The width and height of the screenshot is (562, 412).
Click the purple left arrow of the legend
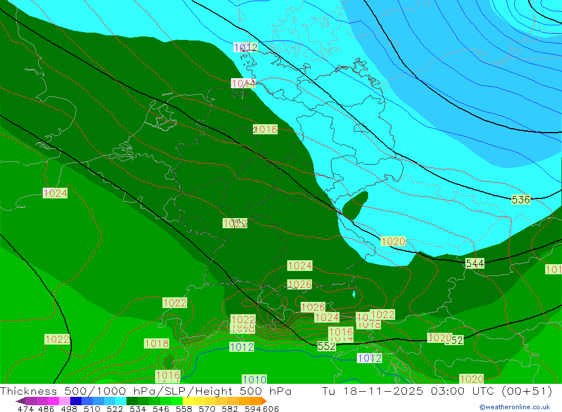tap(20, 401)
